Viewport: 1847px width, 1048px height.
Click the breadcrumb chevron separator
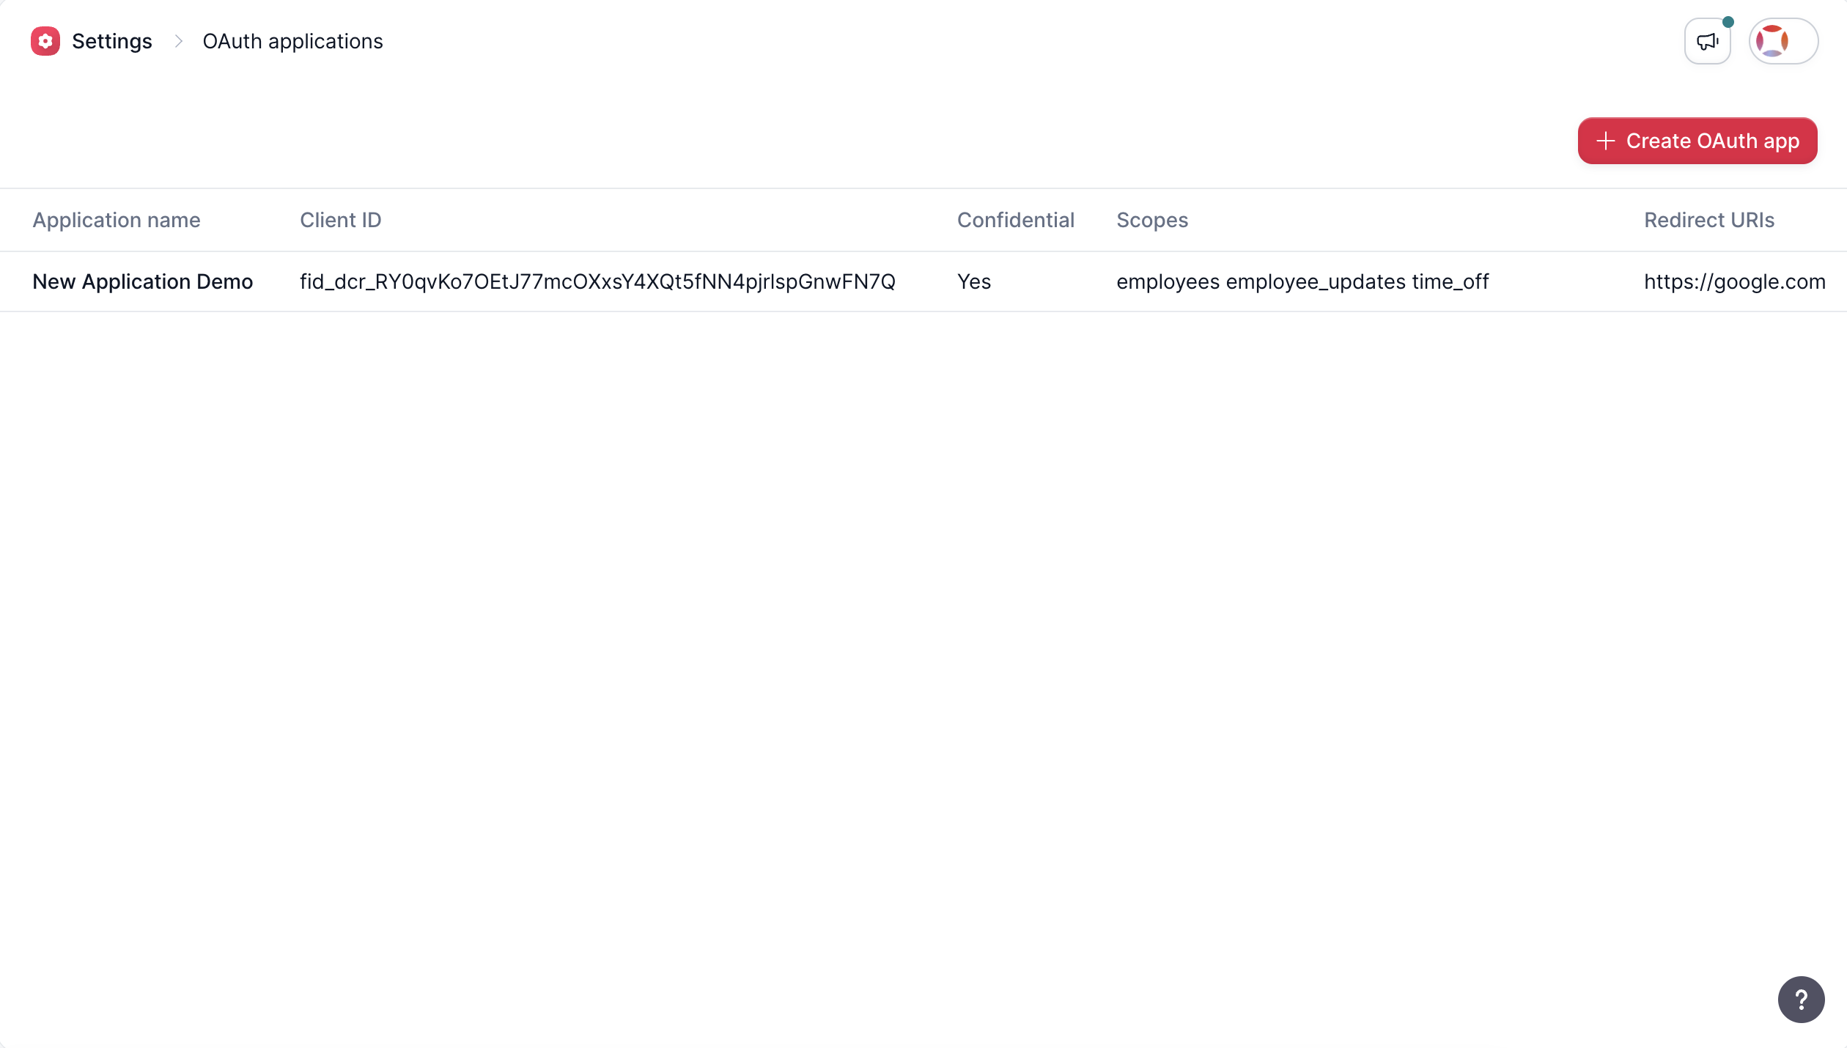[178, 41]
